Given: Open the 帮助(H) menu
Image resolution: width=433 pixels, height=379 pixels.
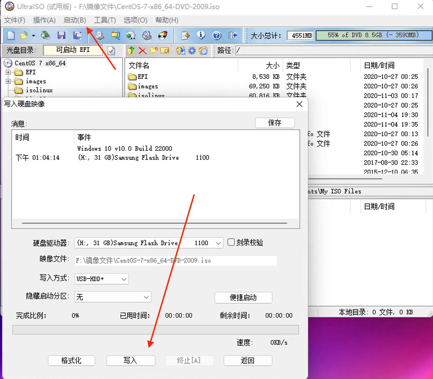Looking at the screenshot, I should click(167, 20).
